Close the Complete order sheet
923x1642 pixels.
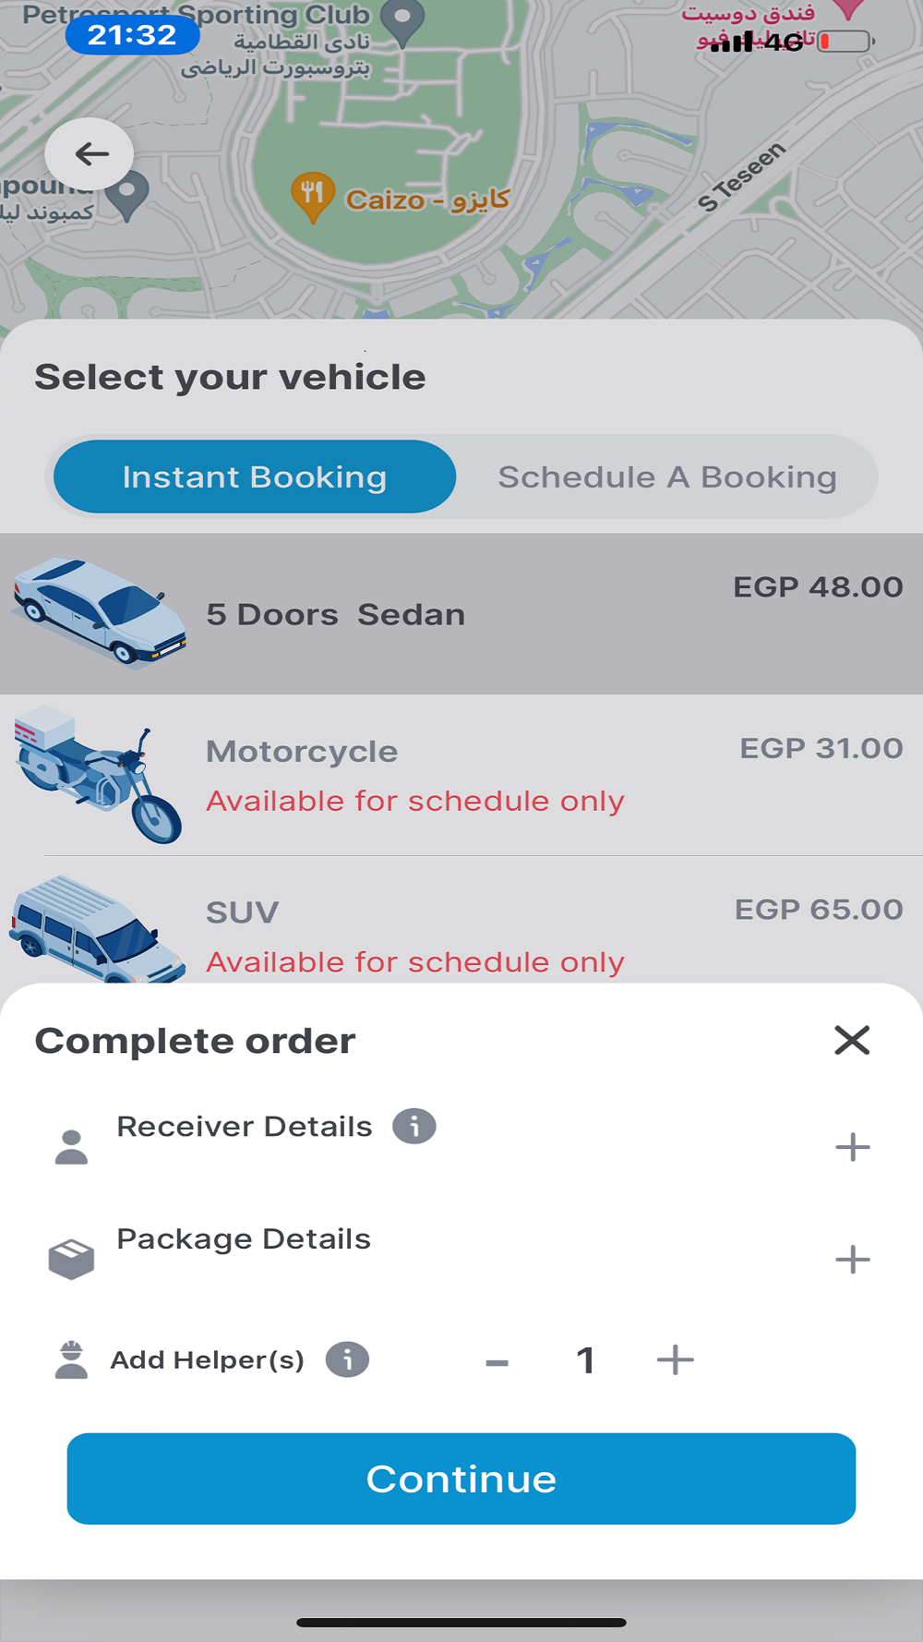pyautogui.click(x=852, y=1040)
